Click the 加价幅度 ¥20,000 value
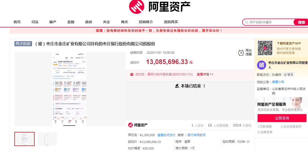Image resolution: width=308 pixels, height=151 pixels. pyautogui.click(x=148, y=148)
